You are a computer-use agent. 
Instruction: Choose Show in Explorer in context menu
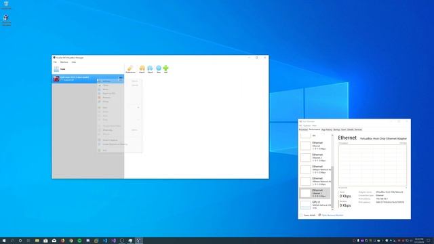[119, 140]
